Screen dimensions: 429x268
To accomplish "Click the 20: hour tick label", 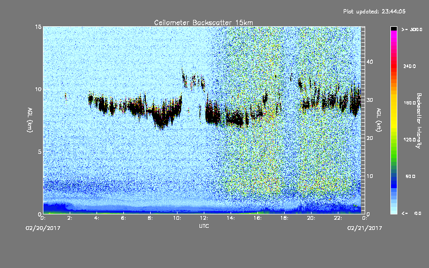I will click(x=312, y=218).
